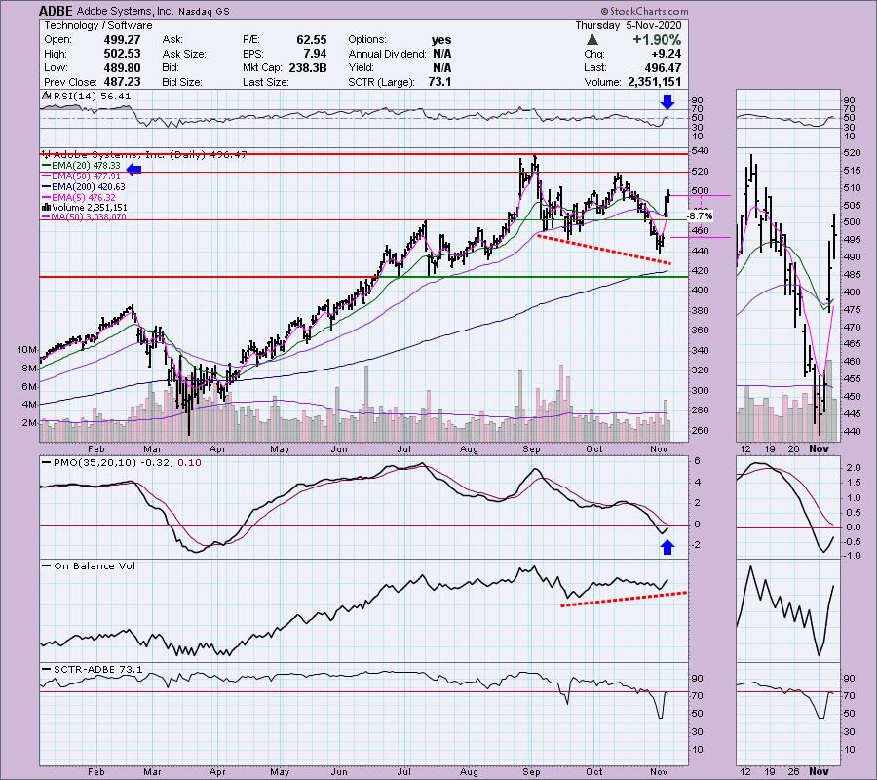Click the date Thursday 5-Nov-2020

629,25
